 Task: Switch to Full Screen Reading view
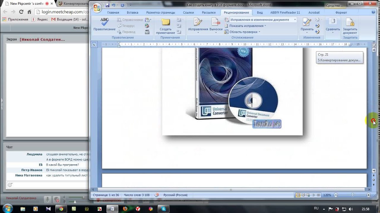303,195
